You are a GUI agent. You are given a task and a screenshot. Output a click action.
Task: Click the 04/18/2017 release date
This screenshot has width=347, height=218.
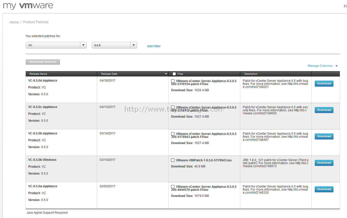[x=108, y=81]
